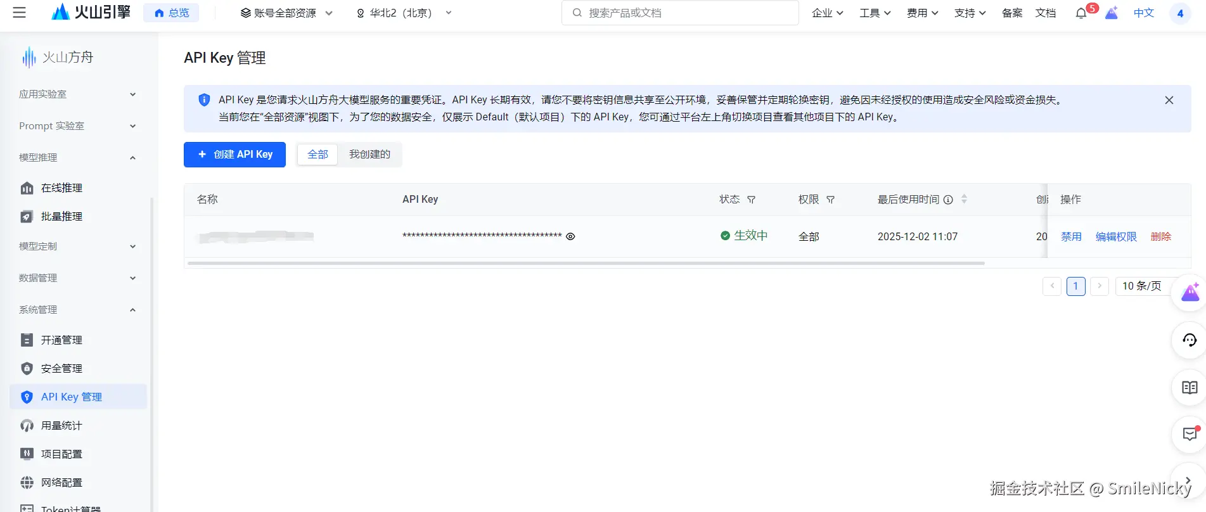Viewport: 1206px width, 512px height.
Task: Open 企业 menu
Action: click(x=827, y=13)
